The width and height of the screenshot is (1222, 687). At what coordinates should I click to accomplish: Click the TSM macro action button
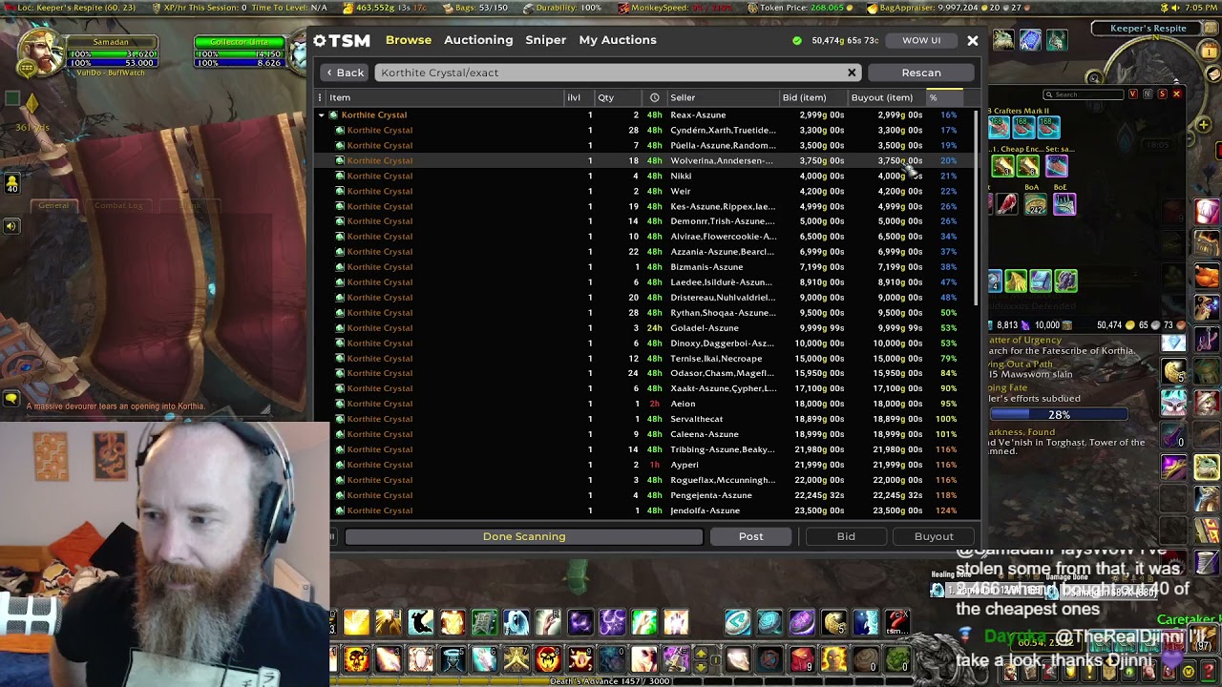pyautogui.click(x=897, y=623)
